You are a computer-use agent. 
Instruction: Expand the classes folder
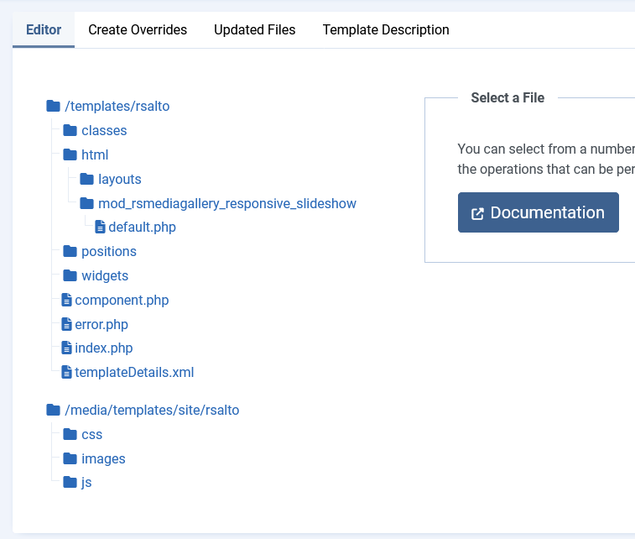click(104, 130)
